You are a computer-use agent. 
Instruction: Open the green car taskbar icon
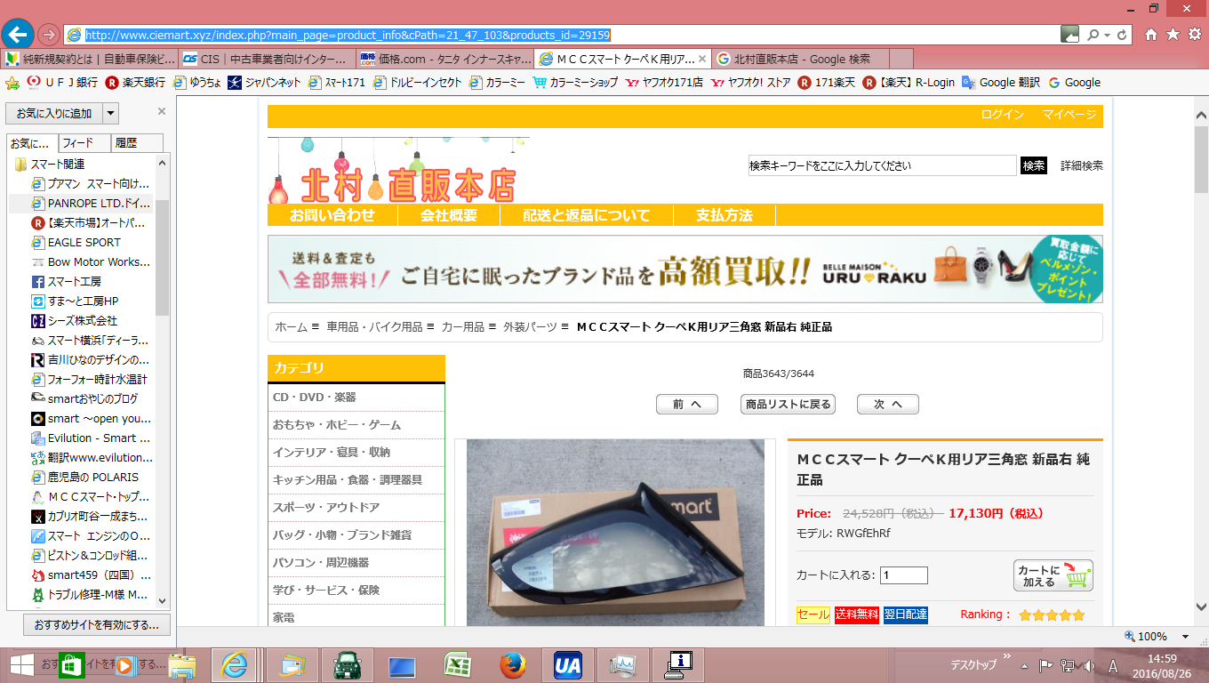347,665
